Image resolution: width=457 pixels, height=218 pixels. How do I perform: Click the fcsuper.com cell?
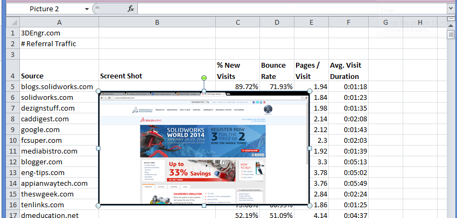59,140
